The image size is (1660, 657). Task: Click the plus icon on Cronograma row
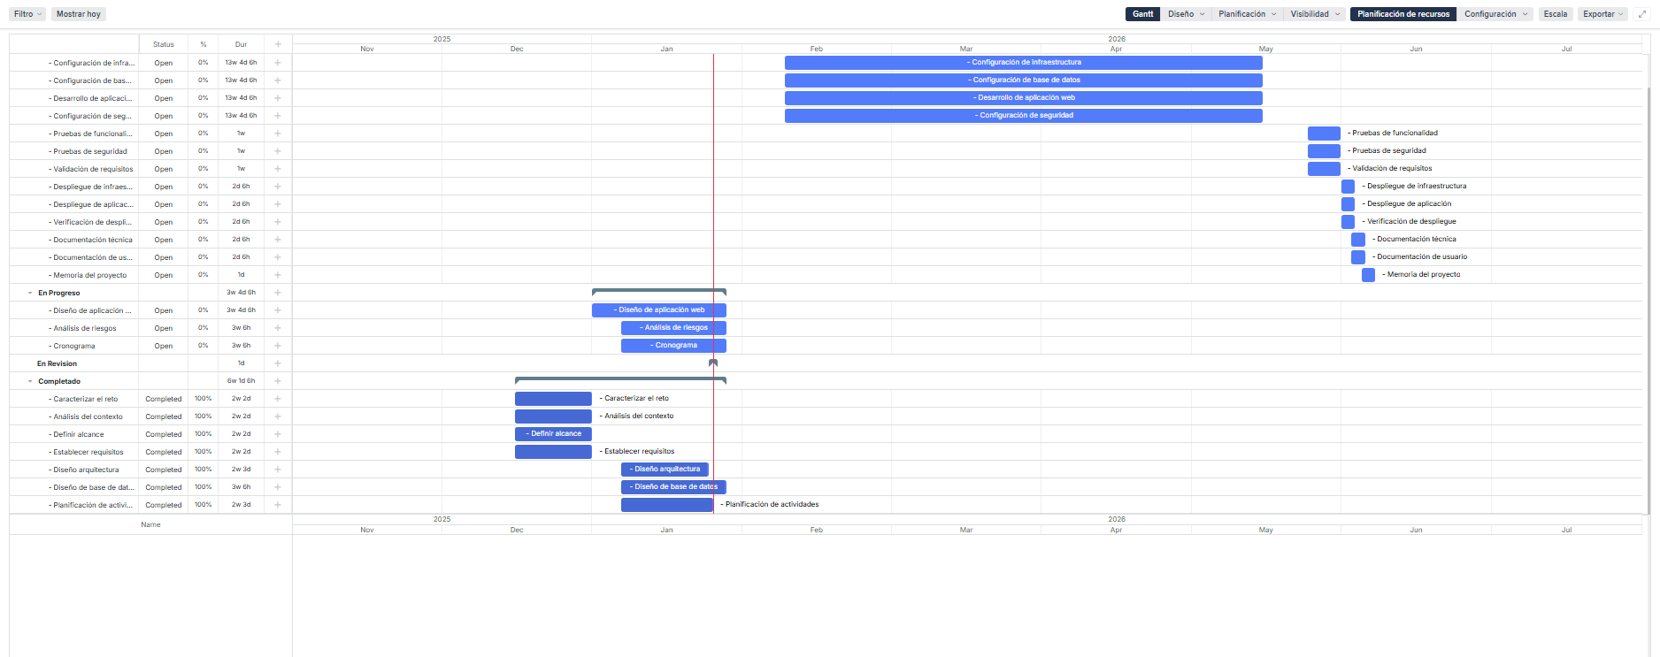(278, 346)
